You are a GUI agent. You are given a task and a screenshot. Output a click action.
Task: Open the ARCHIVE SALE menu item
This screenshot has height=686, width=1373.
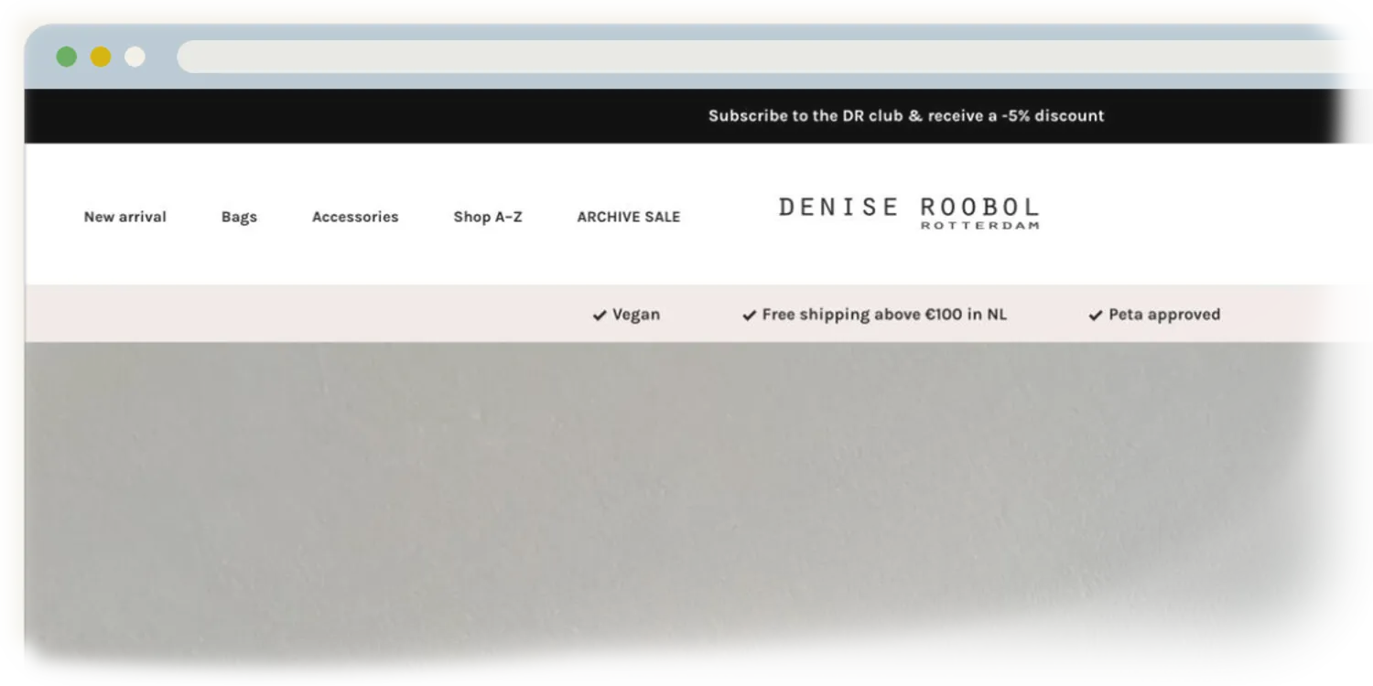[629, 217]
